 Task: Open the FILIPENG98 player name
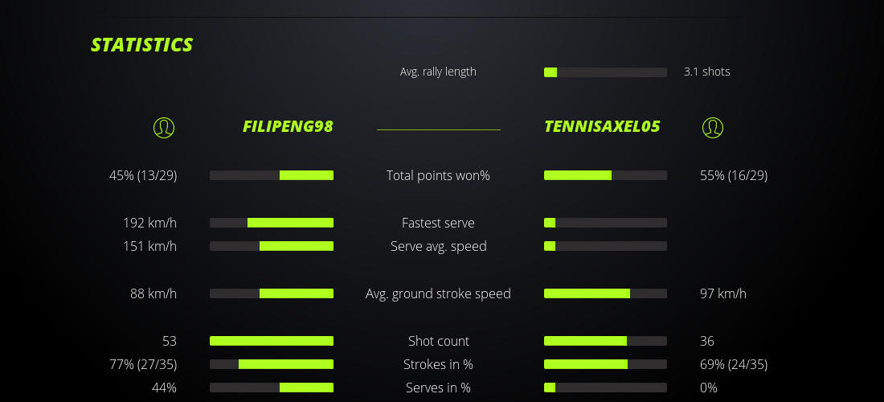click(288, 126)
